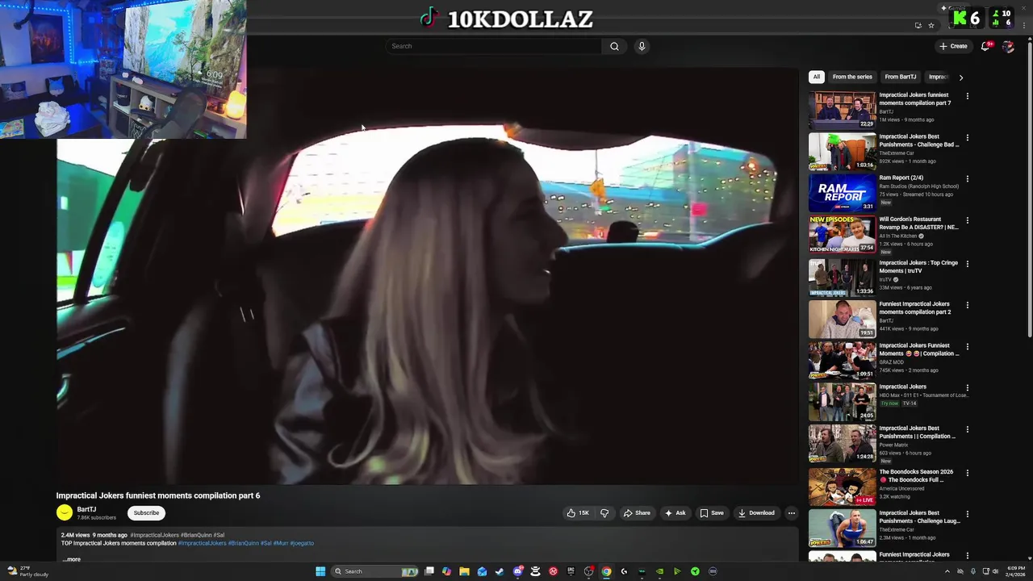Open Chrome three-dot menu
1033x581 pixels.
[x=1025, y=25]
